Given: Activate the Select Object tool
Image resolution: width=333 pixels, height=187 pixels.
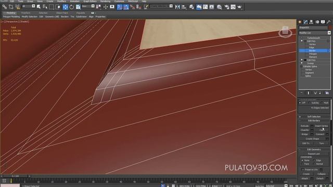Looking at the screenshot, I should click(x=39, y=7).
